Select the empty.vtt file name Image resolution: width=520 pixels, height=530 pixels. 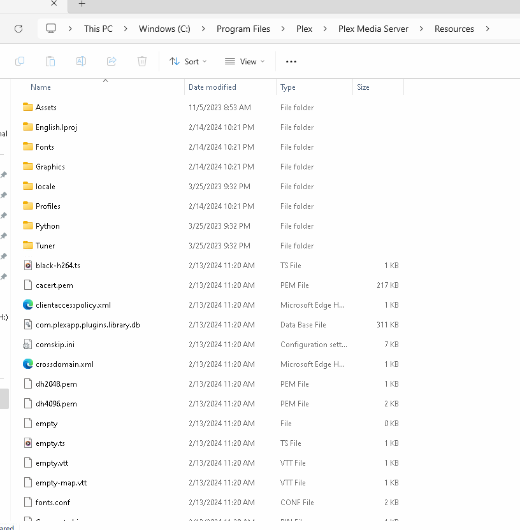[52, 463]
